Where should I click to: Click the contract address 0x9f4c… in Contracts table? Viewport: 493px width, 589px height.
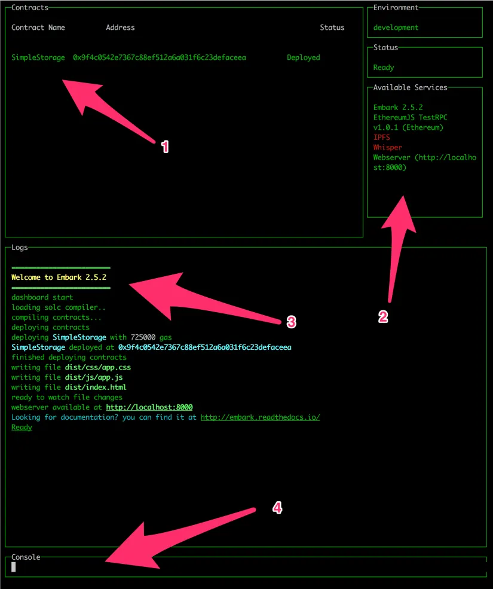click(x=160, y=57)
